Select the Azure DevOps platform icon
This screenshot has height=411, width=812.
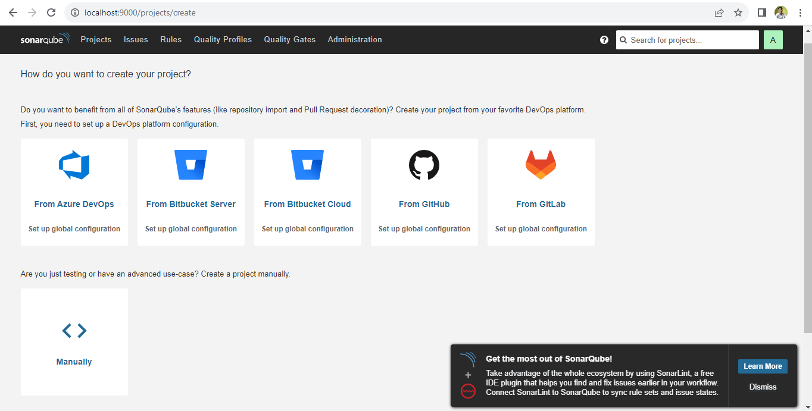[74, 164]
